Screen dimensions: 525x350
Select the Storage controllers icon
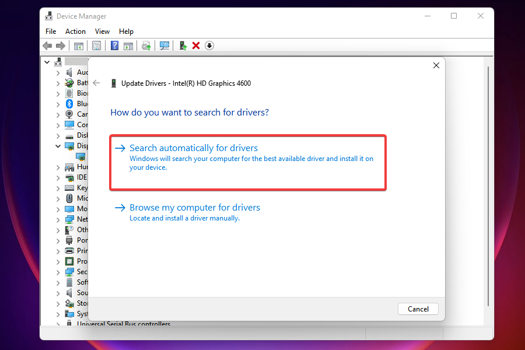click(69, 303)
